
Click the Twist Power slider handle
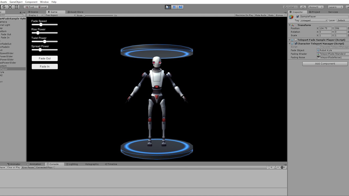45,42
